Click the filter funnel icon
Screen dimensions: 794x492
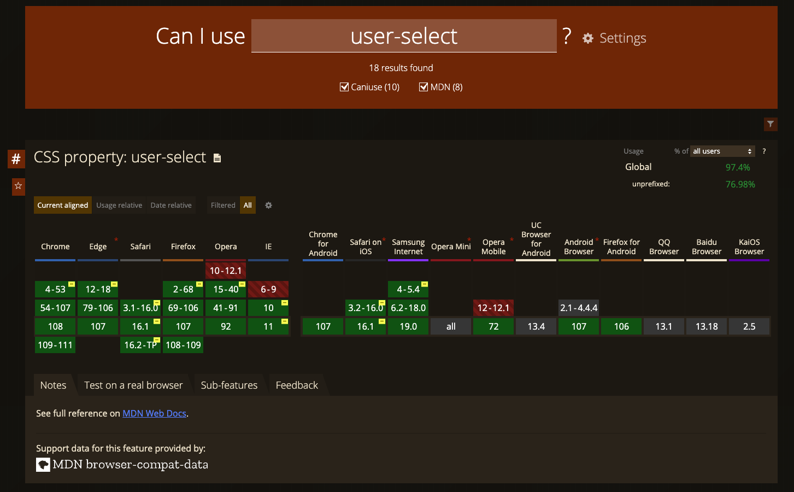point(771,124)
